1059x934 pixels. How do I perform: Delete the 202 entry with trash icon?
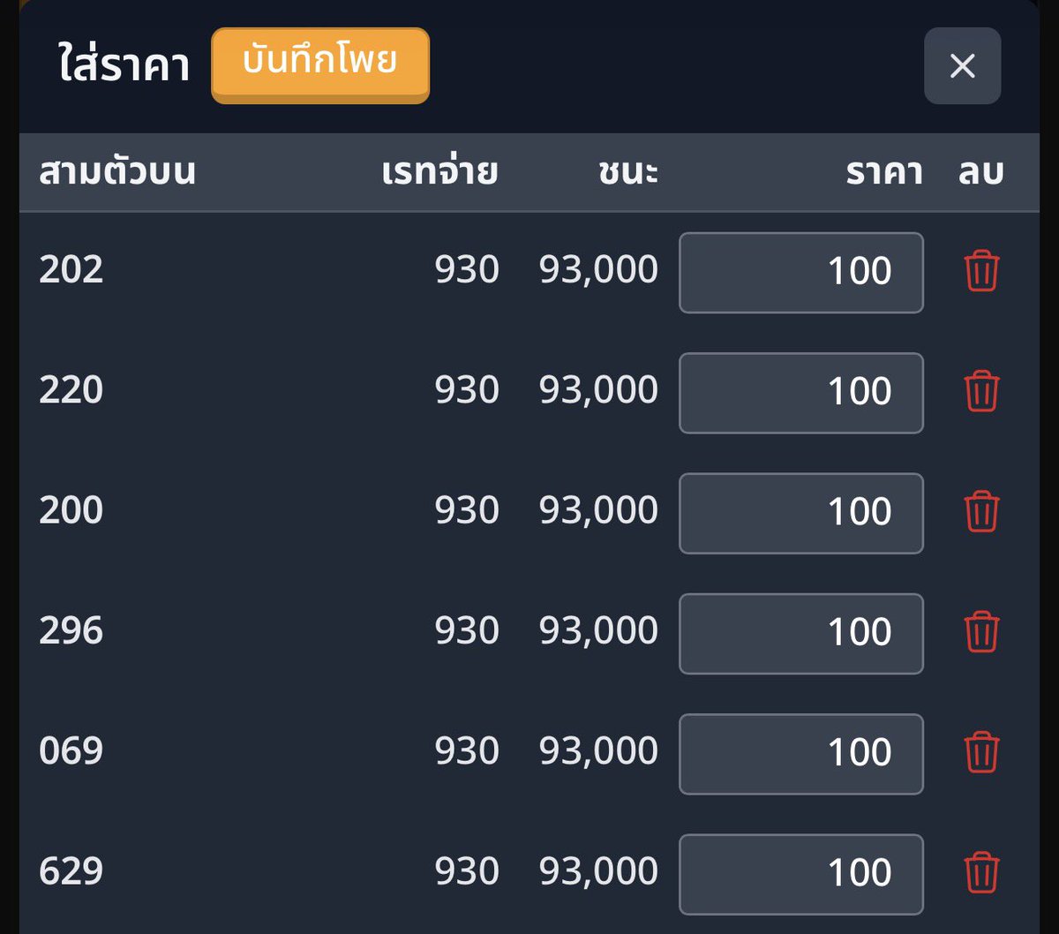point(981,271)
